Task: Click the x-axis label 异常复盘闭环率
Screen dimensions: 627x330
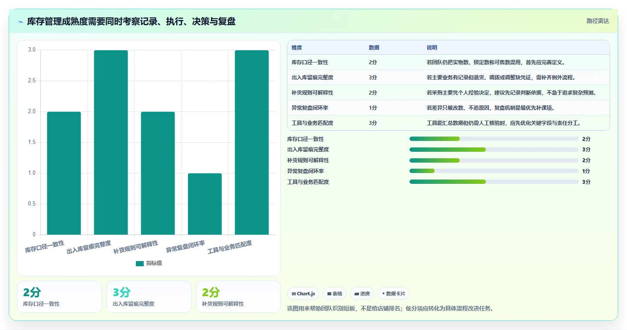Action: pos(185,246)
